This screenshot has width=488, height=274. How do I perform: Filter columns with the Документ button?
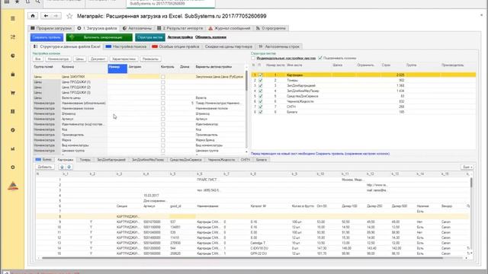[x=98, y=59]
